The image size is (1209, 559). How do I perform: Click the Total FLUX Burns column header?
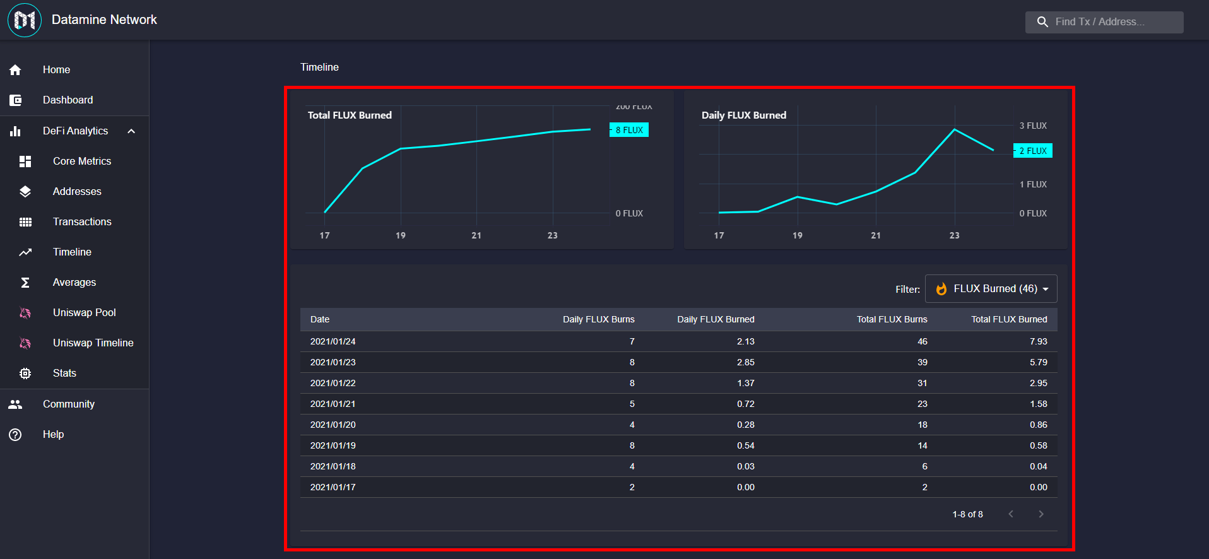892,320
